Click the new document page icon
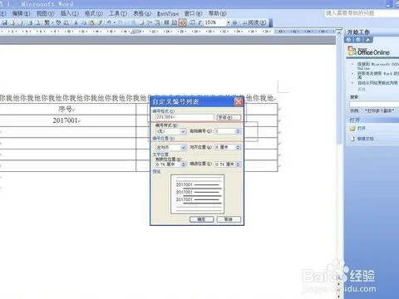 [x=352, y=139]
